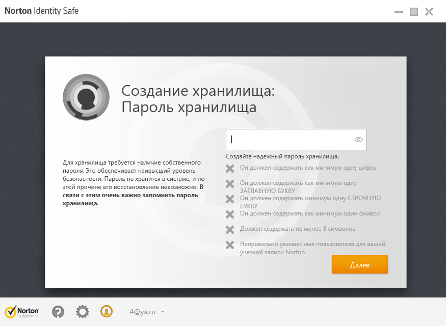Click the X mark beside the одну цифру requirement
This screenshot has height=326, width=446.
point(230,169)
